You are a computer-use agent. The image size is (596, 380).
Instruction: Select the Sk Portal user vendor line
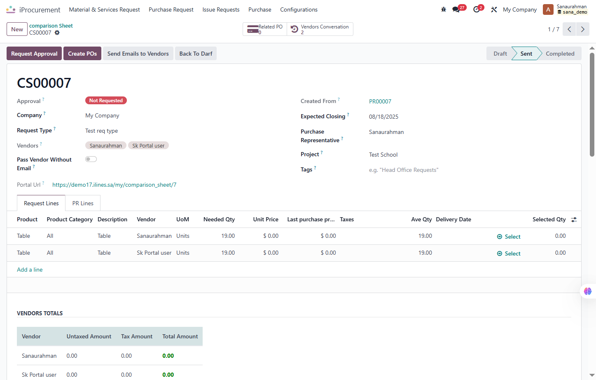coord(509,253)
